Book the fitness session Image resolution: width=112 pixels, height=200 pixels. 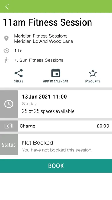click(x=56, y=166)
